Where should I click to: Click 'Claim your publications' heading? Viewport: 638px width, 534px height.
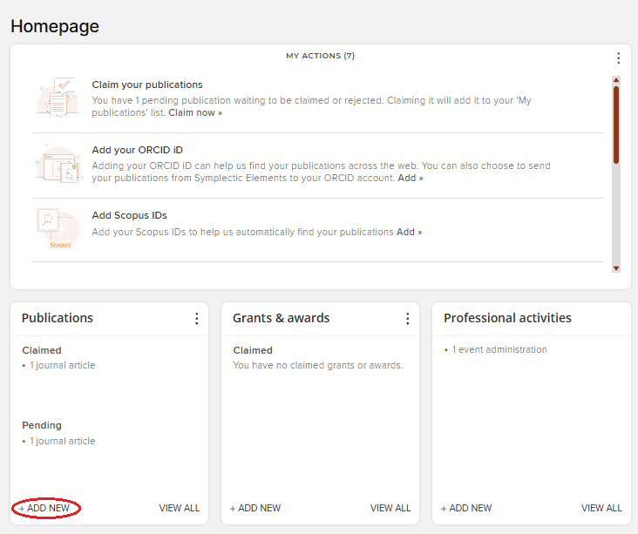point(147,84)
